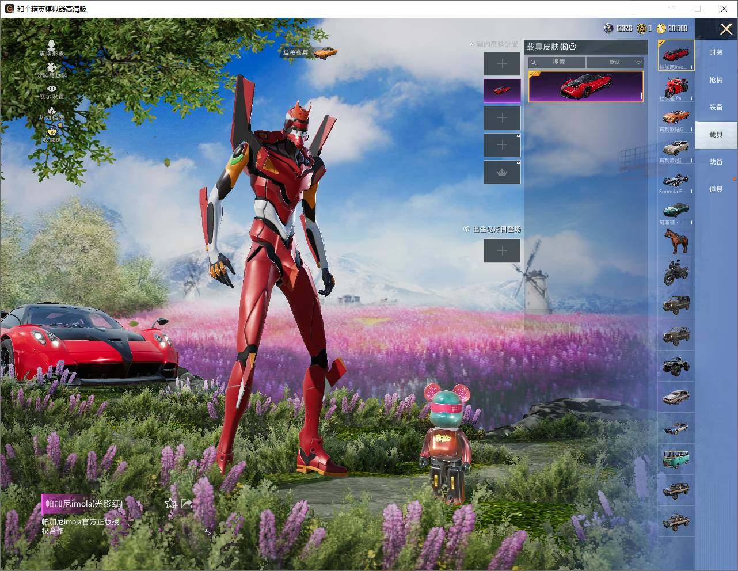Select the olive jeep below the black motorcycle

coord(676,304)
